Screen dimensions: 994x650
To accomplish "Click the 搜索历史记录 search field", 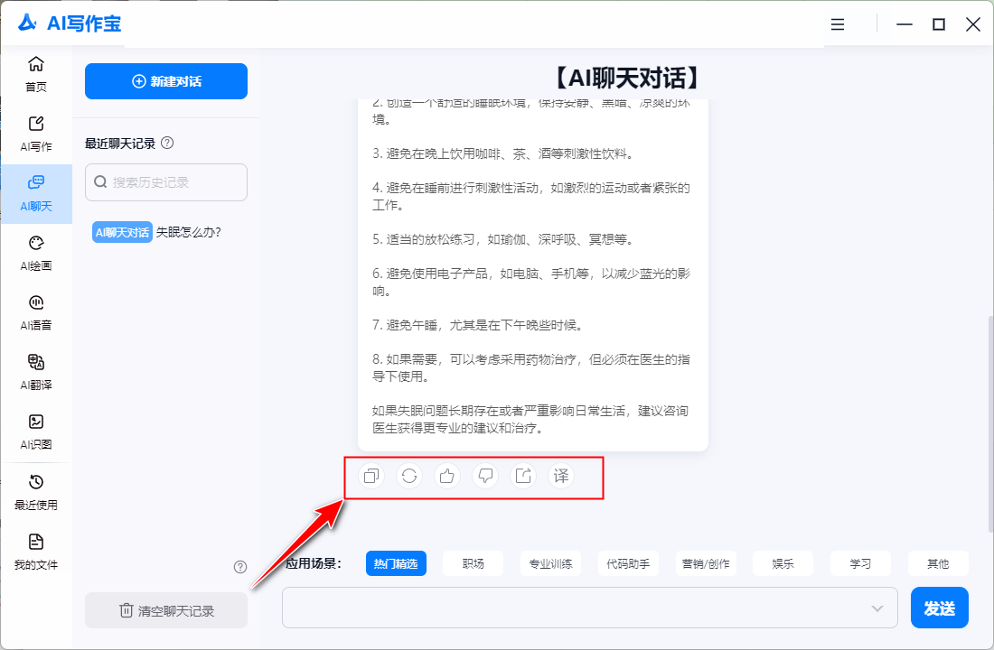I will [166, 182].
